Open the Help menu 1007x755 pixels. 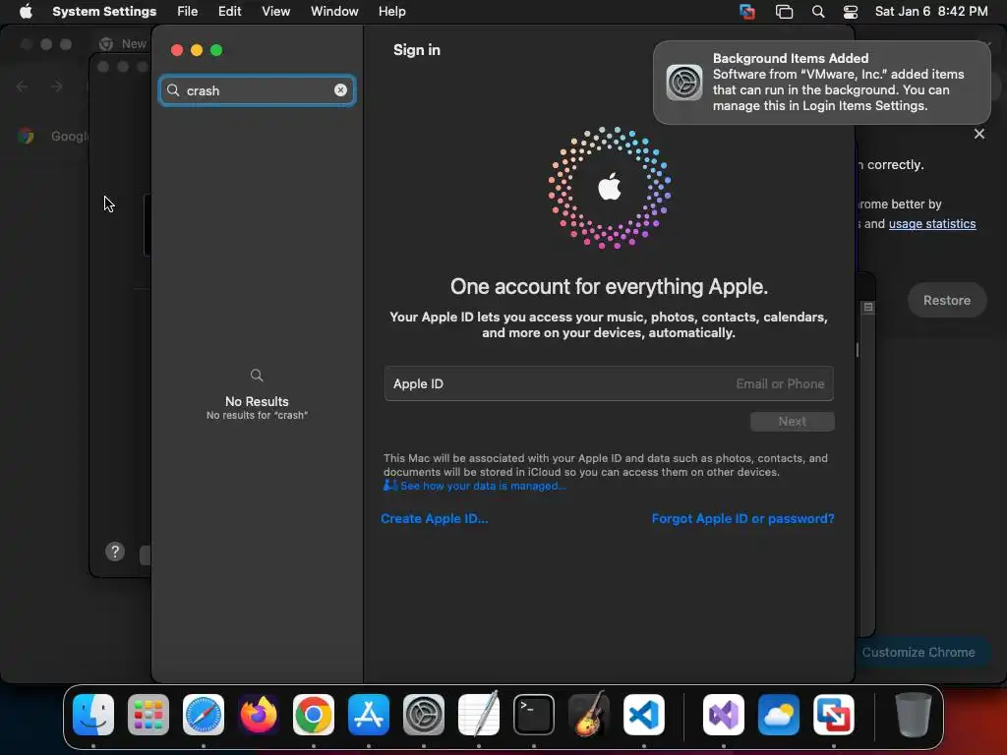pos(391,11)
